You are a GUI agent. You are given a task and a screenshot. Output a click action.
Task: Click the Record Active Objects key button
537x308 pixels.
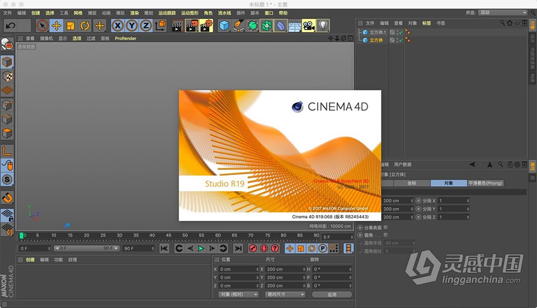click(253, 248)
